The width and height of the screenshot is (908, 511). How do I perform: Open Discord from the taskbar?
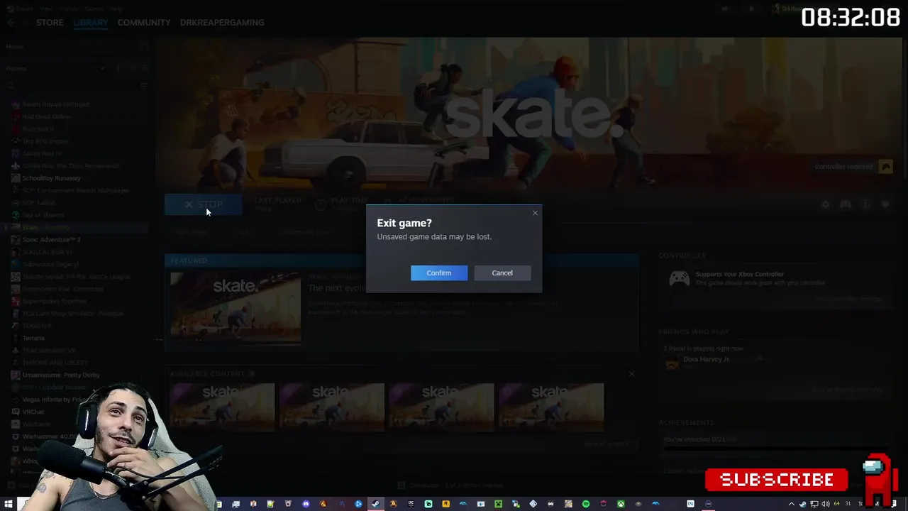coord(306,504)
